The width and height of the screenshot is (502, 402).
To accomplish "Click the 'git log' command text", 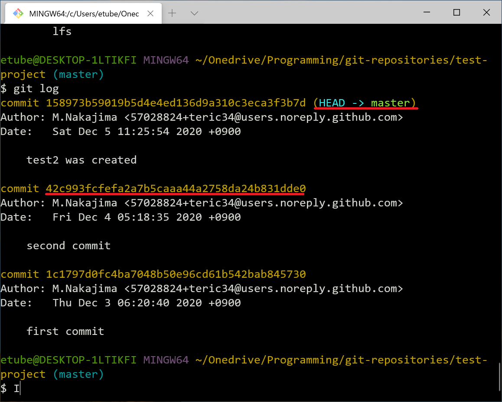I will (36, 89).
